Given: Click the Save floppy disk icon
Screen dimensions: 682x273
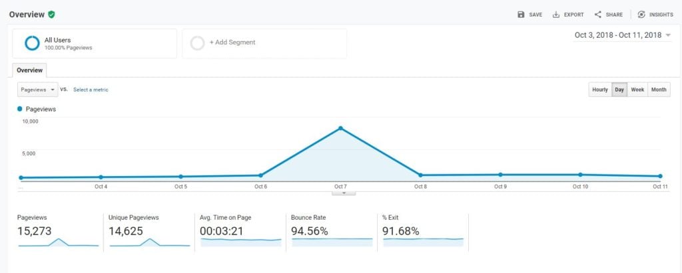Looking at the screenshot, I should click(x=521, y=15).
